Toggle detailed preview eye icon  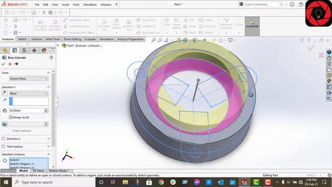17,64
